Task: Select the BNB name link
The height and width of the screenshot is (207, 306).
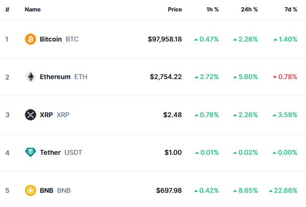Action: click(x=46, y=190)
